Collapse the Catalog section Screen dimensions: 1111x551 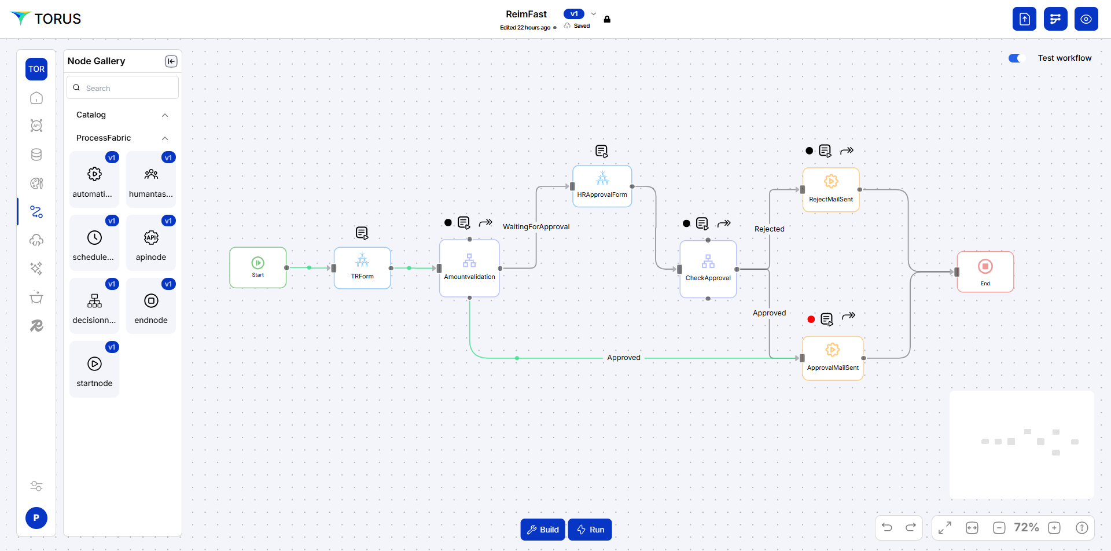(165, 115)
